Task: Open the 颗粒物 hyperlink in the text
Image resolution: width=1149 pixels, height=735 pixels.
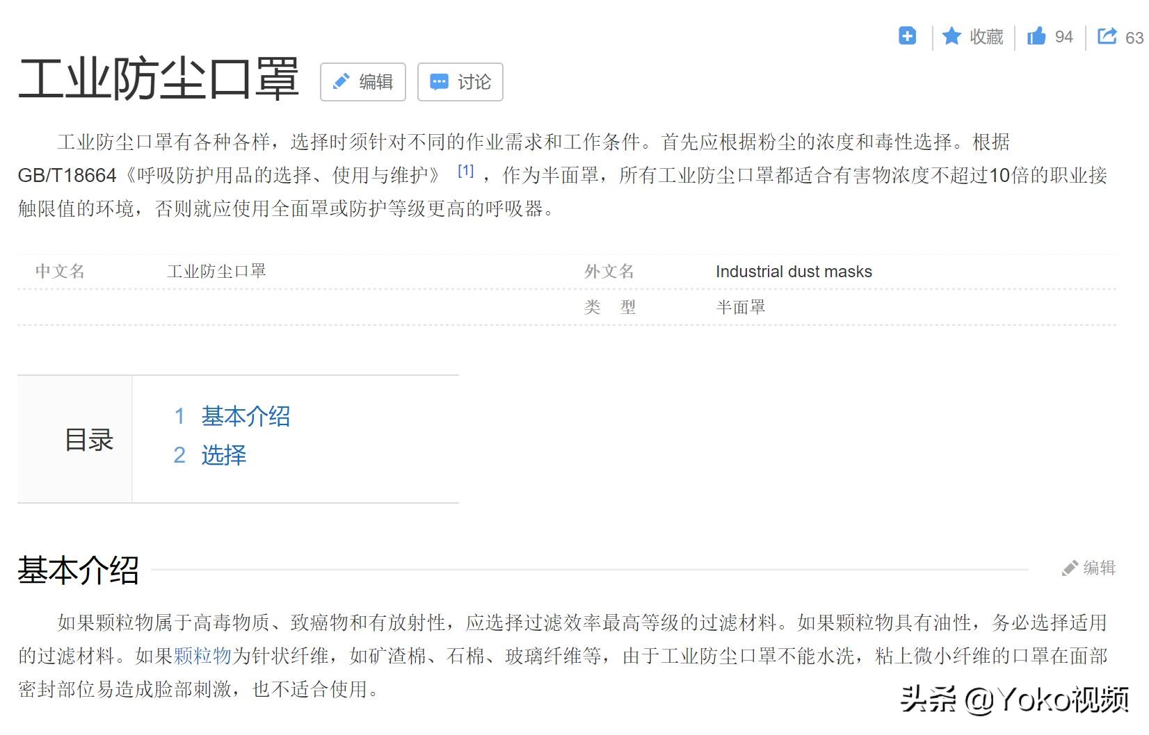Action: 202,655
